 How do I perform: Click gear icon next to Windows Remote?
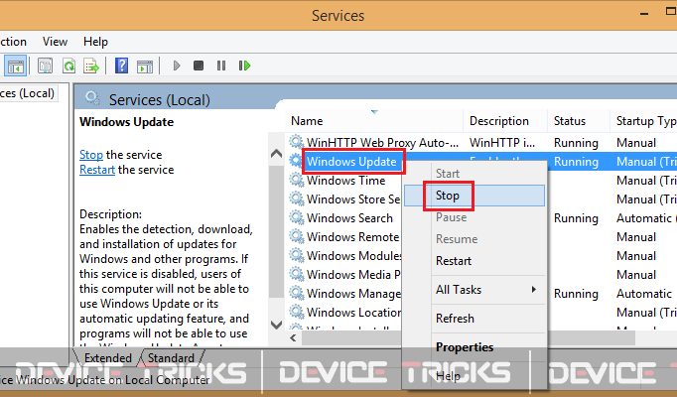pyautogui.click(x=296, y=236)
